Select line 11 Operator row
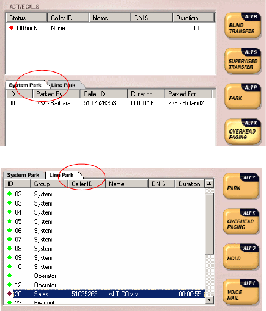Image resolution: width=266 pixels, height=311 pixels. click(x=105, y=276)
